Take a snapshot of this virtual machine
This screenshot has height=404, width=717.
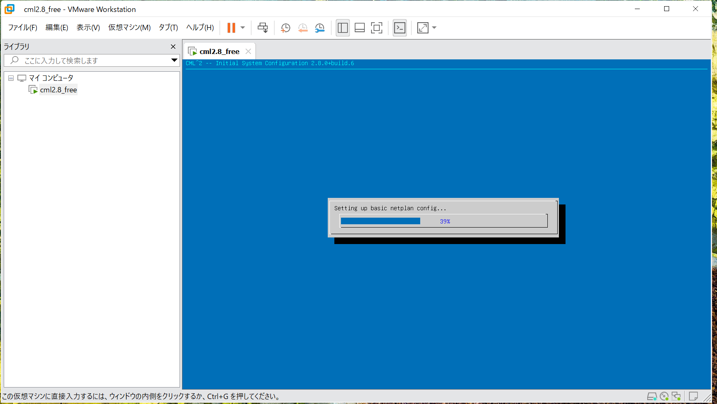[286, 28]
